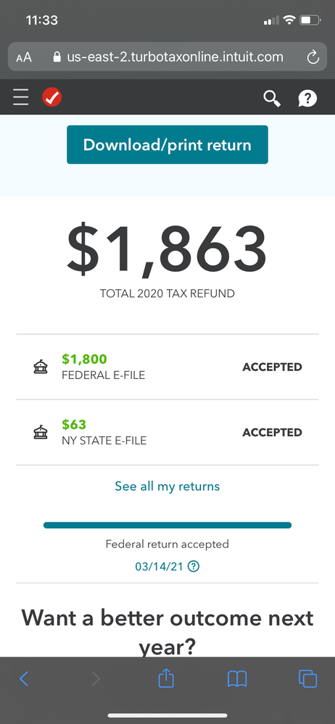The width and height of the screenshot is (335, 724).
Task: Tap the Safari reload page icon
Action: [313, 57]
